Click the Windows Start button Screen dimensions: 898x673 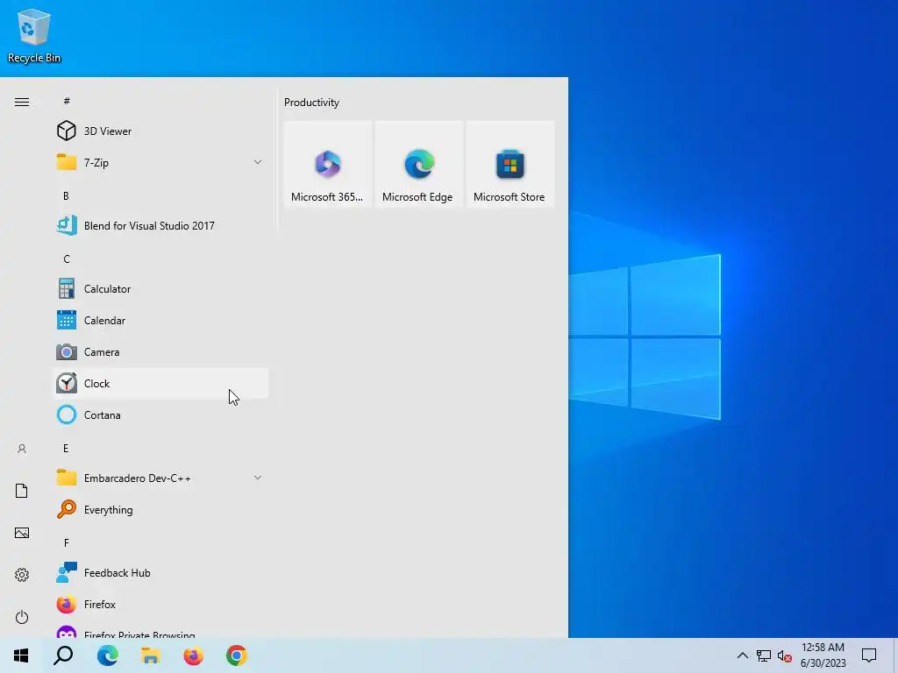(x=21, y=655)
